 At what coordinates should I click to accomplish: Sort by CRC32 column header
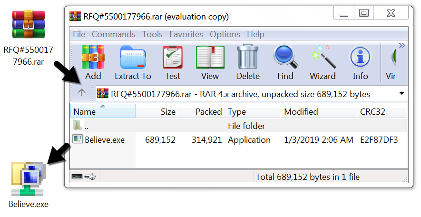382,111
